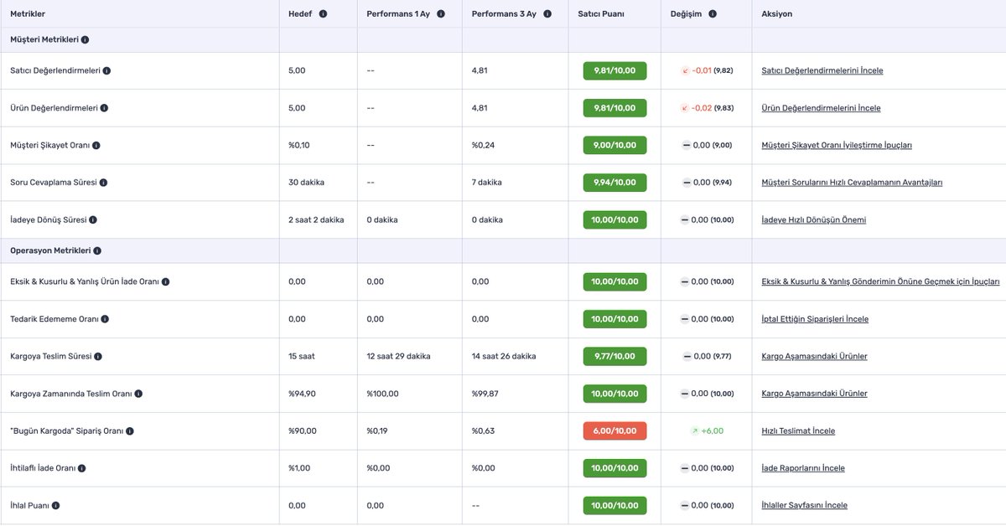The height and width of the screenshot is (526, 1006).
Task: Click neutral dash icon in İhlal Puanı row
Action: pyautogui.click(x=685, y=505)
